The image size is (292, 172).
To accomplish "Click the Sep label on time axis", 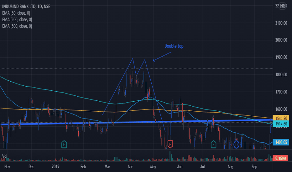I will (x=254, y=167).
